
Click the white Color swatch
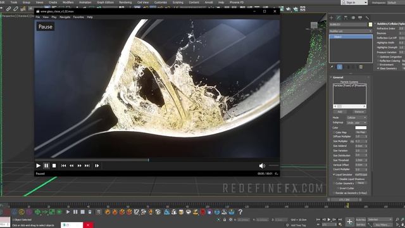tap(361, 128)
